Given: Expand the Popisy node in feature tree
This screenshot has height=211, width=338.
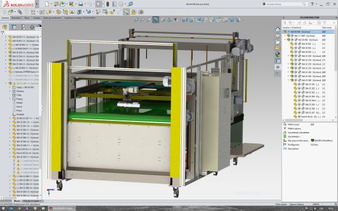Looking at the screenshot, I should [x=10, y=99].
